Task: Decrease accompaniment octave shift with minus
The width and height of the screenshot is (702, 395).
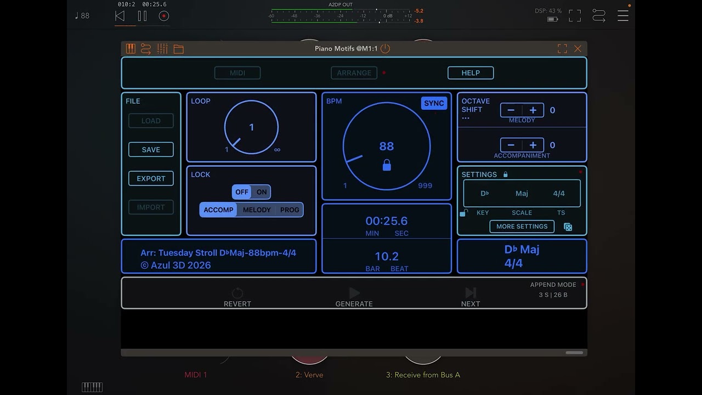Action: coord(511,145)
